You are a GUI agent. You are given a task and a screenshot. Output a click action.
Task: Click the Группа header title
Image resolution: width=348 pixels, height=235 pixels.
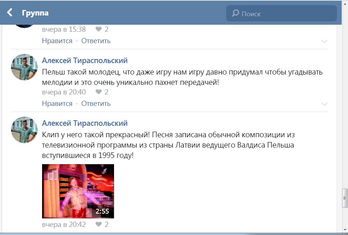pyautogui.click(x=35, y=13)
